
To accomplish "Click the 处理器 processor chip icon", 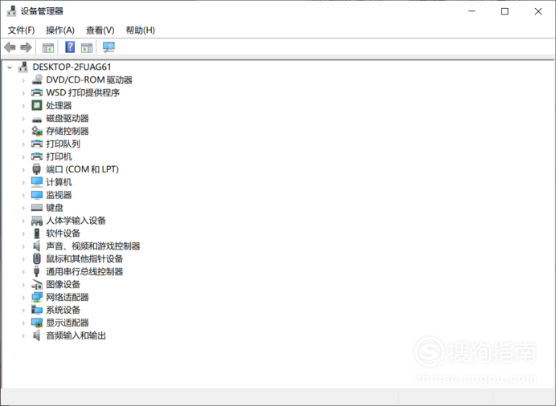I will 37,105.
